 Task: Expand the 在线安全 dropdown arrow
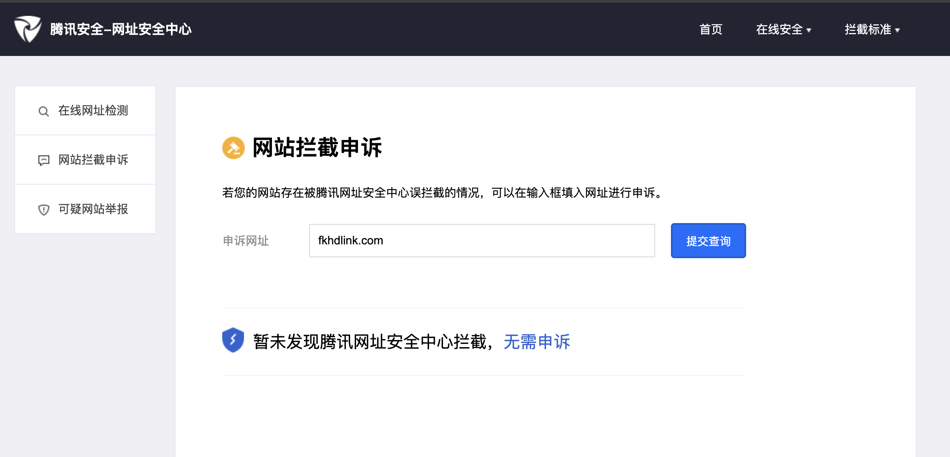tap(809, 30)
